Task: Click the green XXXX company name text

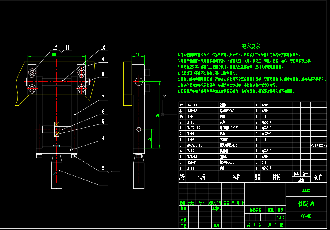Action: pyautogui.click(x=306, y=190)
